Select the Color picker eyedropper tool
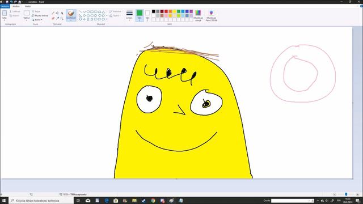 [x=57, y=18]
